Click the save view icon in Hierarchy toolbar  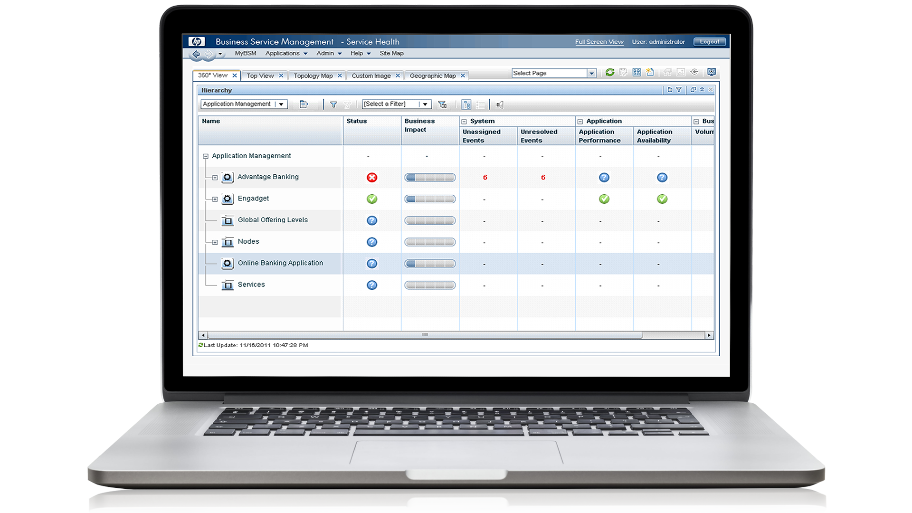(x=304, y=104)
